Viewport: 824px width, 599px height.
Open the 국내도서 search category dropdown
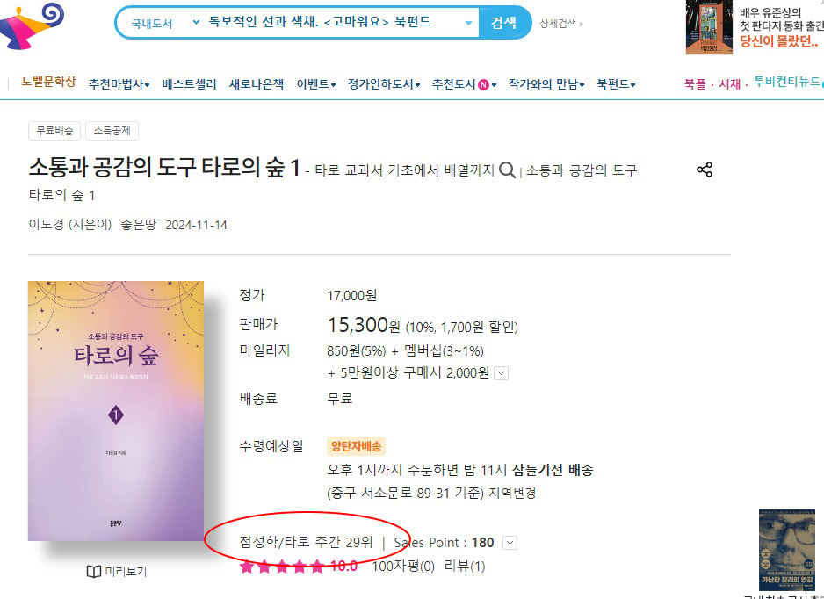pos(164,23)
